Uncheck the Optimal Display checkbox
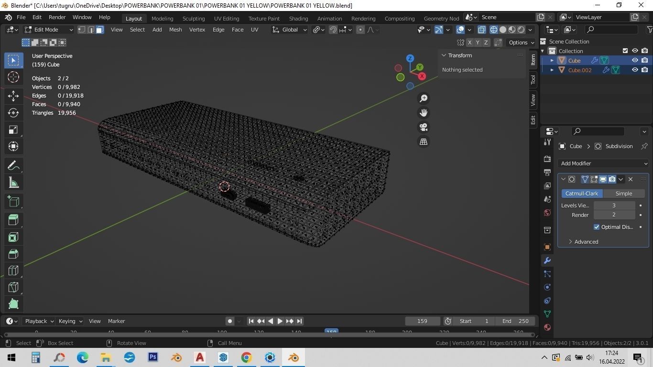Screen dimensions: 653x367 597,227
